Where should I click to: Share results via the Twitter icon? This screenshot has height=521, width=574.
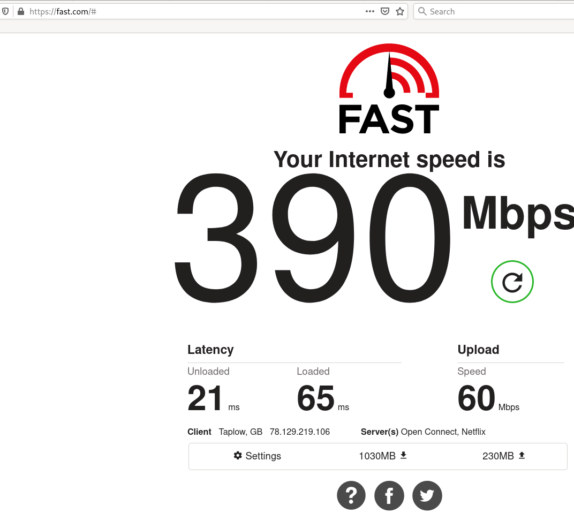tap(427, 495)
